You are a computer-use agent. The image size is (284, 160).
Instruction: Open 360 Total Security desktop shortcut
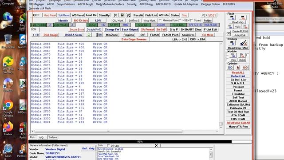8,65
